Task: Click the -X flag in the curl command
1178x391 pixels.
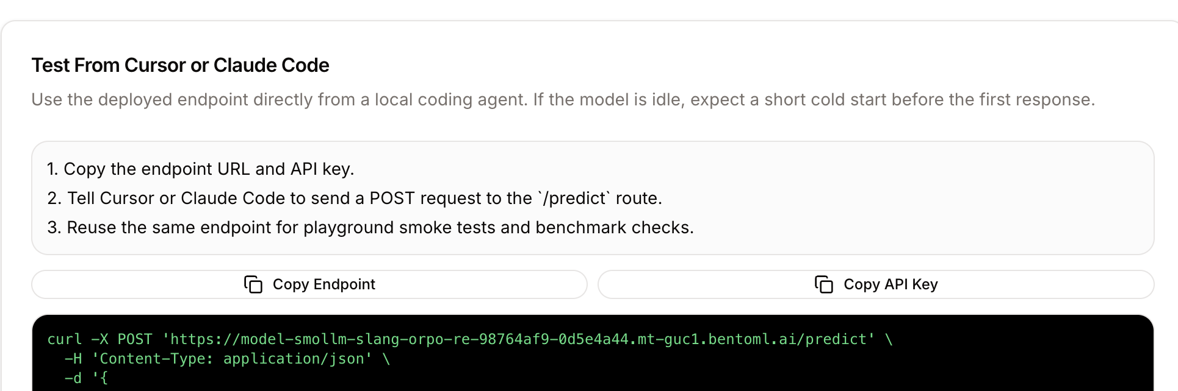Action: coord(99,339)
